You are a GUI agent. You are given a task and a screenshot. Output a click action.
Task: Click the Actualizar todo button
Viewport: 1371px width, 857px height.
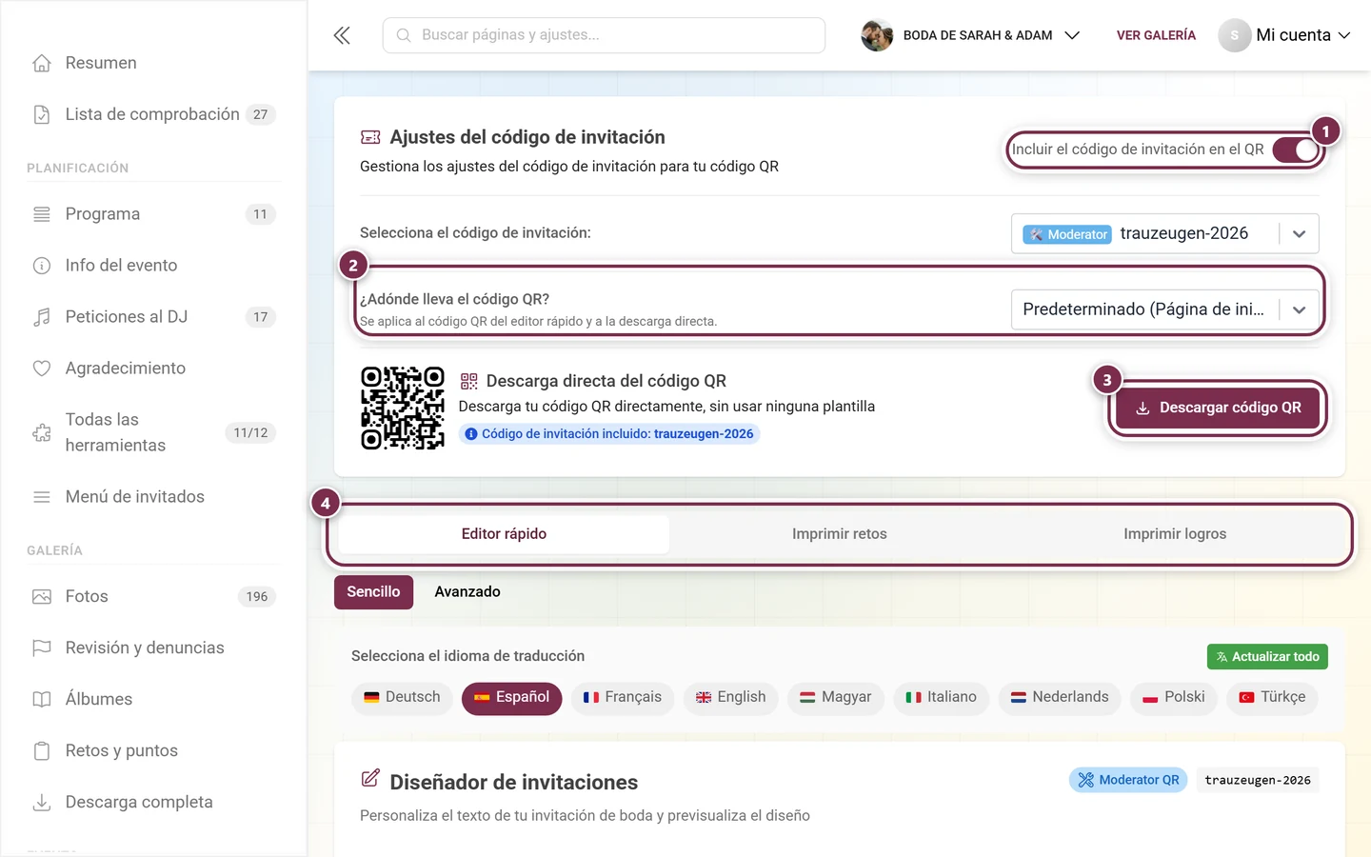pos(1267,657)
